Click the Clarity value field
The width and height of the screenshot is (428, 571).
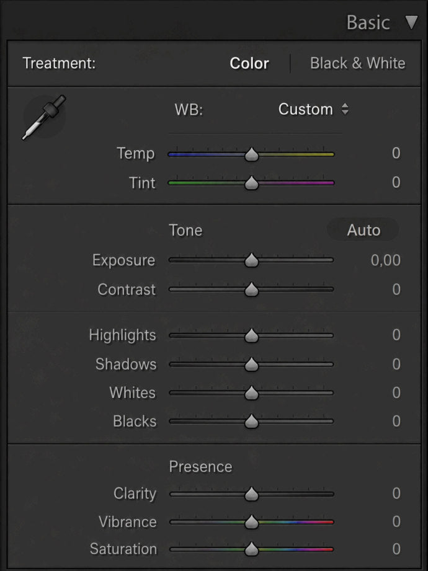tap(396, 494)
